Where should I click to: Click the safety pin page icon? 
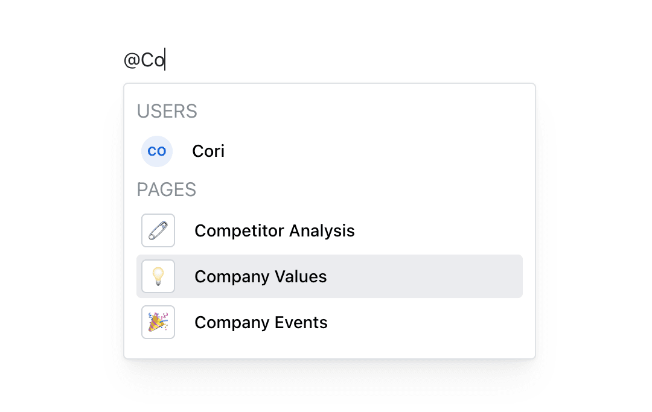click(x=158, y=230)
